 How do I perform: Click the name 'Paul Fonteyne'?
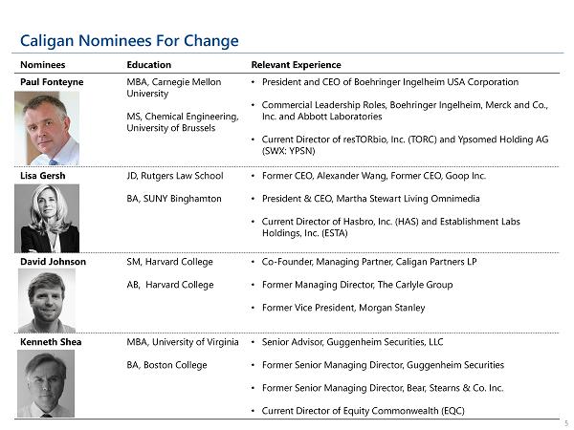52,82
